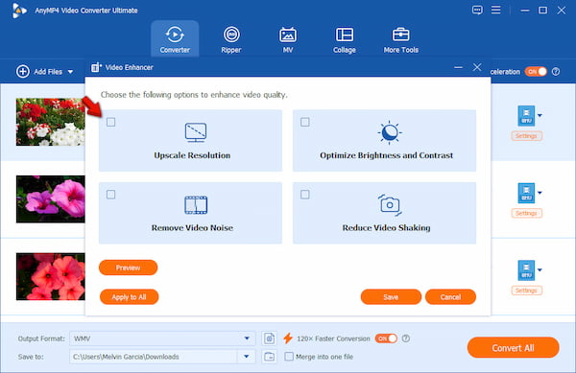Expand the third video's format dropdown arrow
Screen dimensions: 576x373
(540, 270)
